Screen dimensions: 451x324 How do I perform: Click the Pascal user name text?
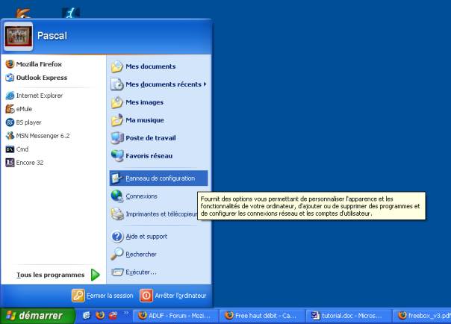coord(52,36)
